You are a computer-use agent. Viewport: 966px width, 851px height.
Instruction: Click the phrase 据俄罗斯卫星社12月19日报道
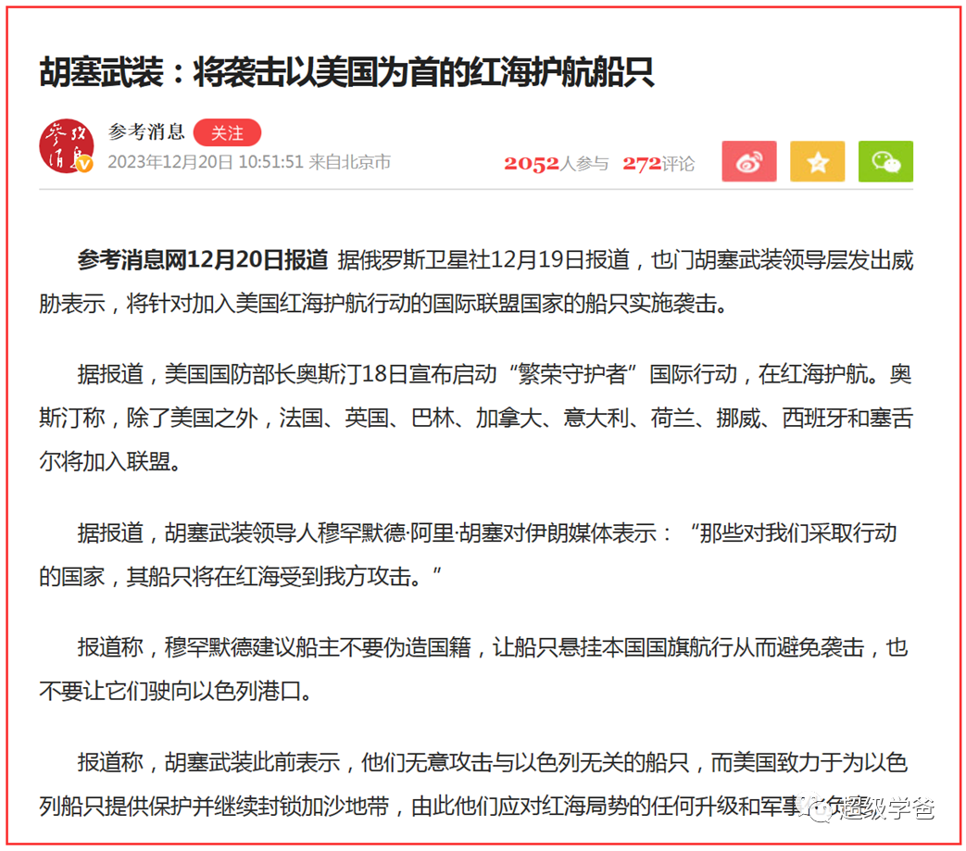pyautogui.click(x=483, y=260)
